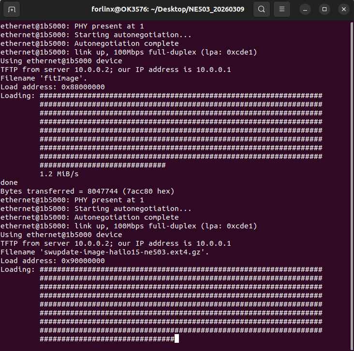
Task: Click the first 'link up, 100Mbps full-duplex' line
Action: 129,52
